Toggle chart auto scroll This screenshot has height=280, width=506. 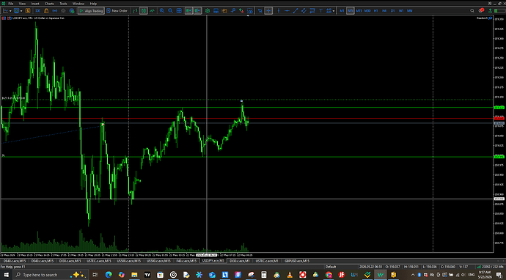[188, 11]
